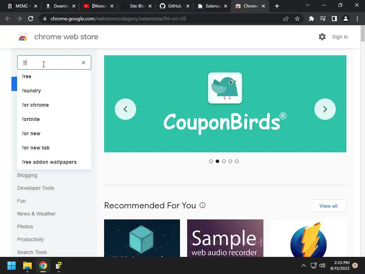Close the GitHub tab
This screenshot has height=274, width=365.
[x=188, y=6]
